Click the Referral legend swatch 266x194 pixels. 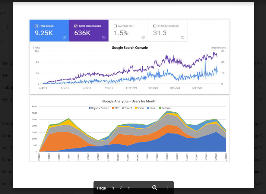[160, 108]
